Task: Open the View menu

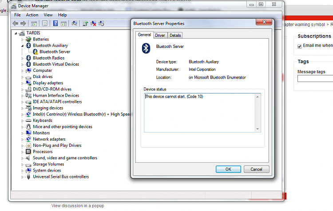Action: tap(48, 15)
